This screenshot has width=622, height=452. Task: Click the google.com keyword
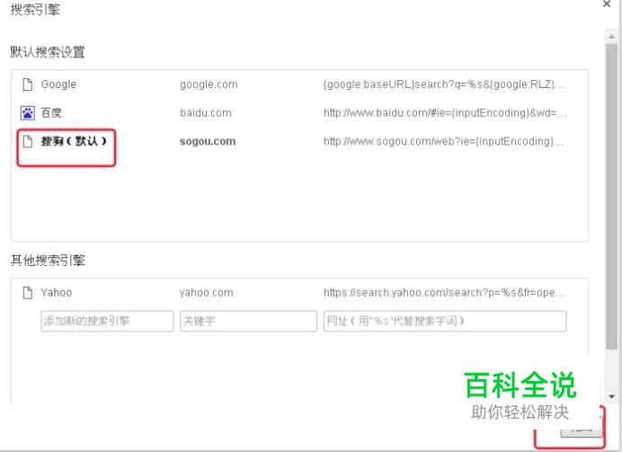[x=209, y=84]
